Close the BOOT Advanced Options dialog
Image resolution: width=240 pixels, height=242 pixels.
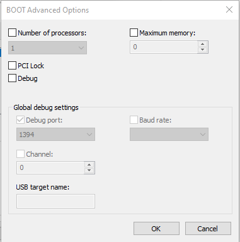(x=229, y=9)
